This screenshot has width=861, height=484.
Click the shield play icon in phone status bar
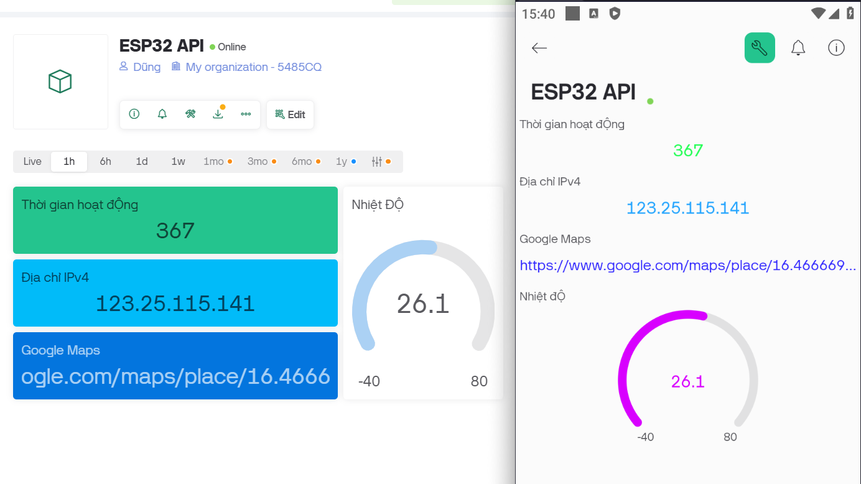pyautogui.click(x=615, y=13)
